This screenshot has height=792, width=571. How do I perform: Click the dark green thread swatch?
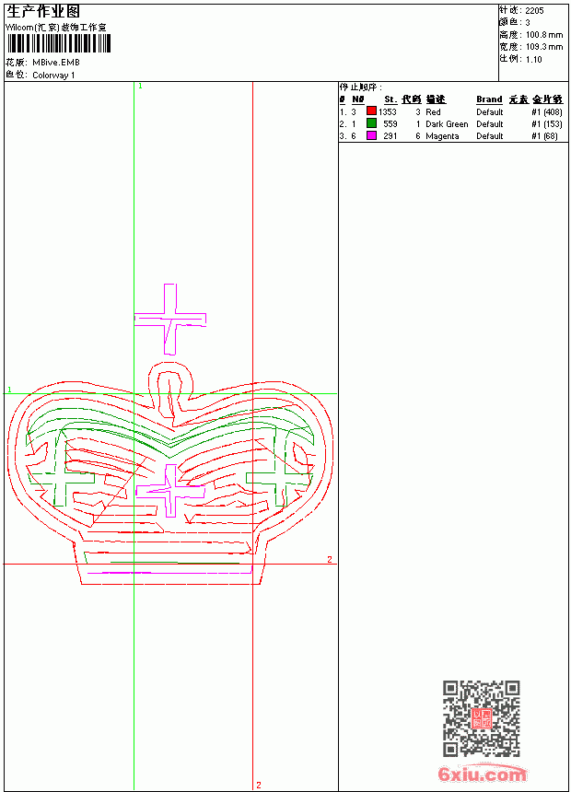371,122
